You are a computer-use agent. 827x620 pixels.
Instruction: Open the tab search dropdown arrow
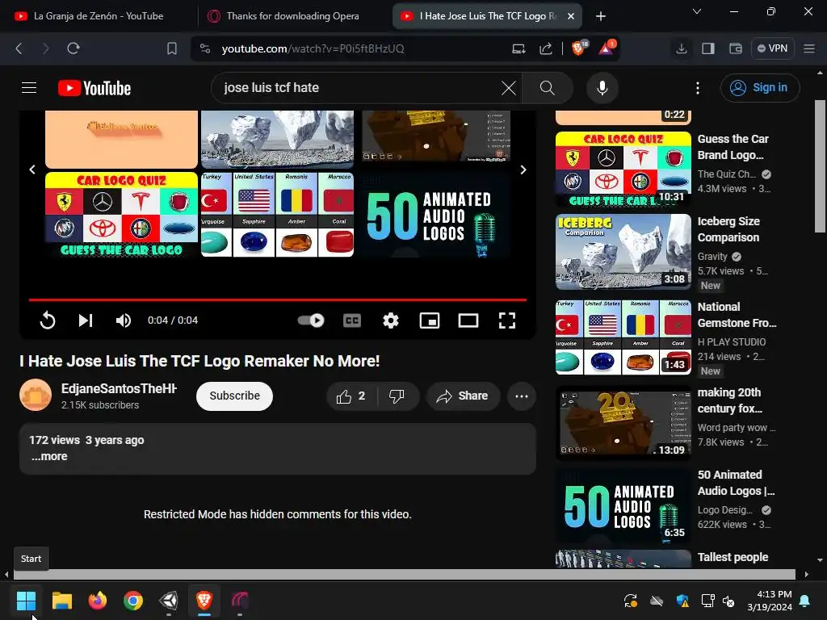[x=697, y=11]
